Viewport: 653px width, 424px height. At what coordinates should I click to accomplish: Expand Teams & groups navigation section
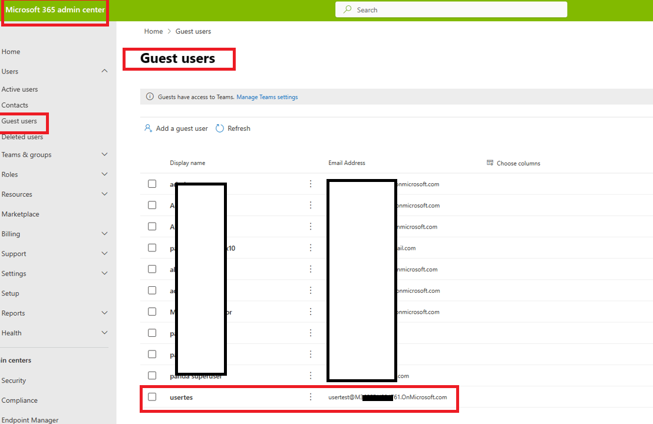click(x=104, y=154)
